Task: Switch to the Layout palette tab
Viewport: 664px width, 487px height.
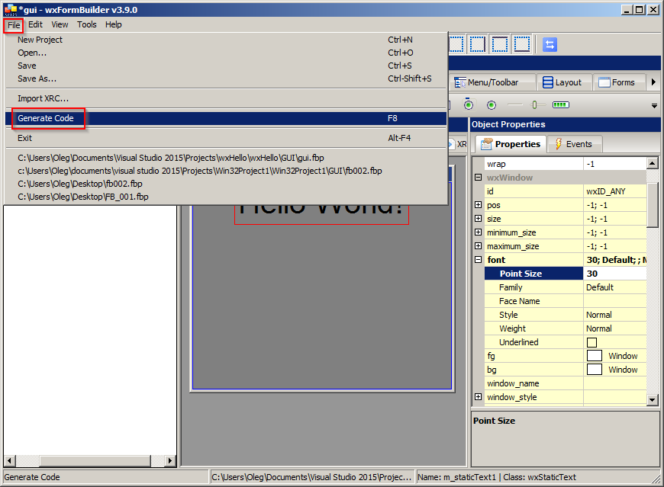Action: pos(564,82)
